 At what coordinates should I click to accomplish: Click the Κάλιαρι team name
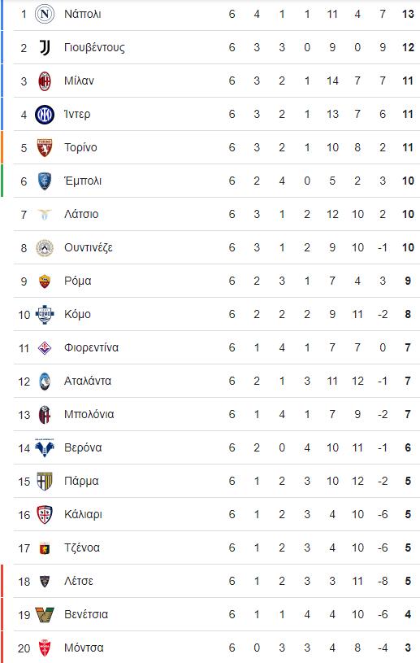click(83, 515)
